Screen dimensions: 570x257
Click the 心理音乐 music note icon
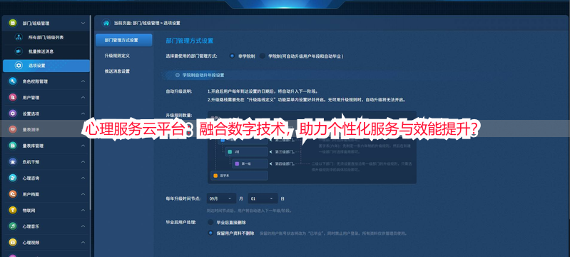[13, 226]
